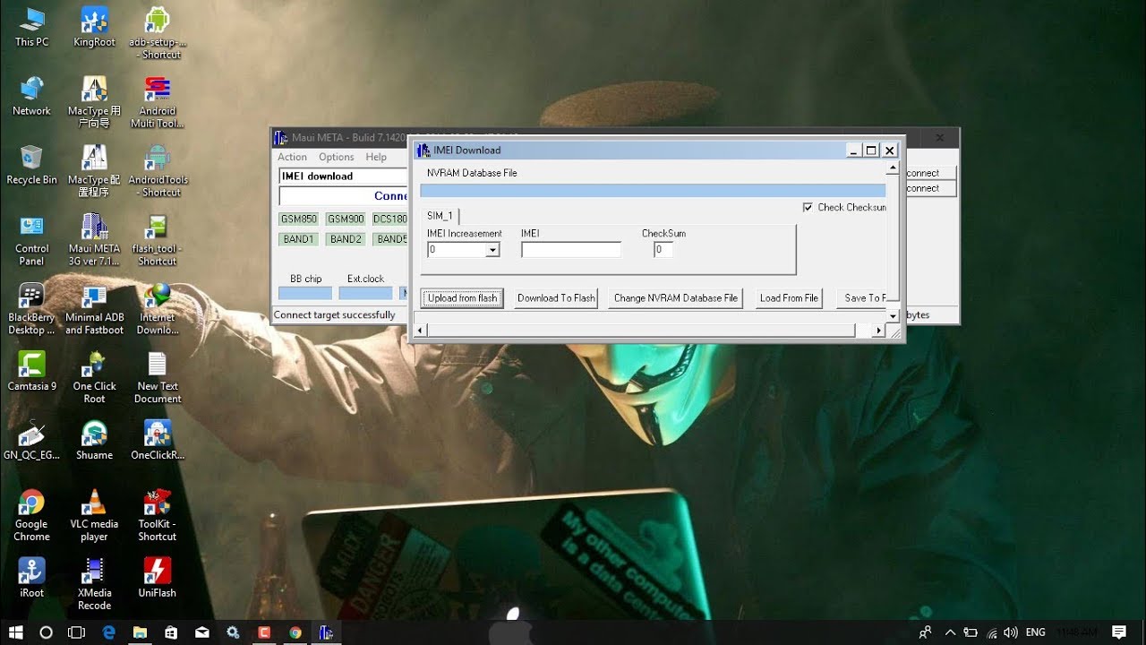Select the OneClickRoot desktop icon
This screenshot has height=645, width=1146.
point(158,440)
